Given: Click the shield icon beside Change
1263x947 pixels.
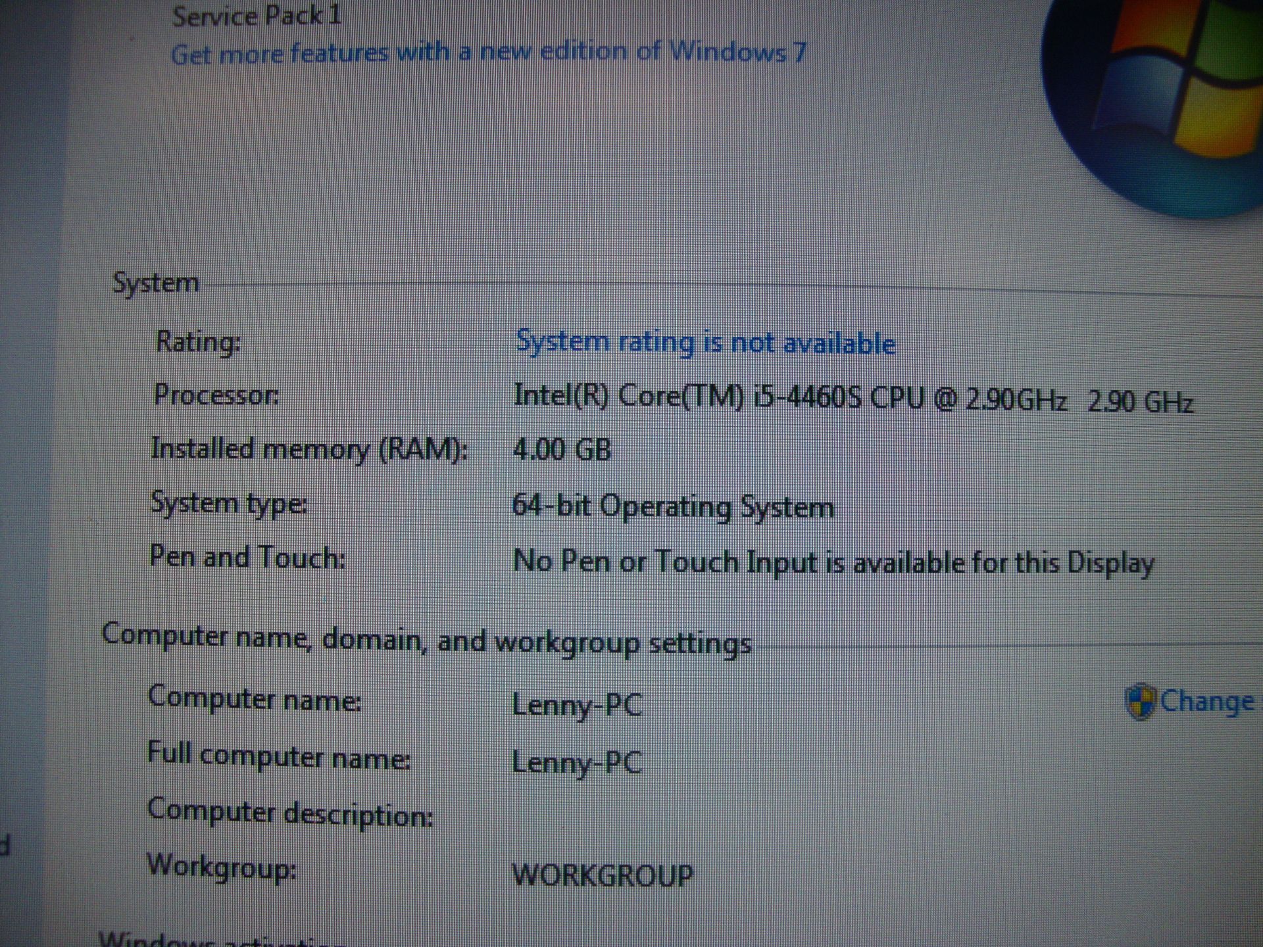Looking at the screenshot, I should coord(1140,701).
